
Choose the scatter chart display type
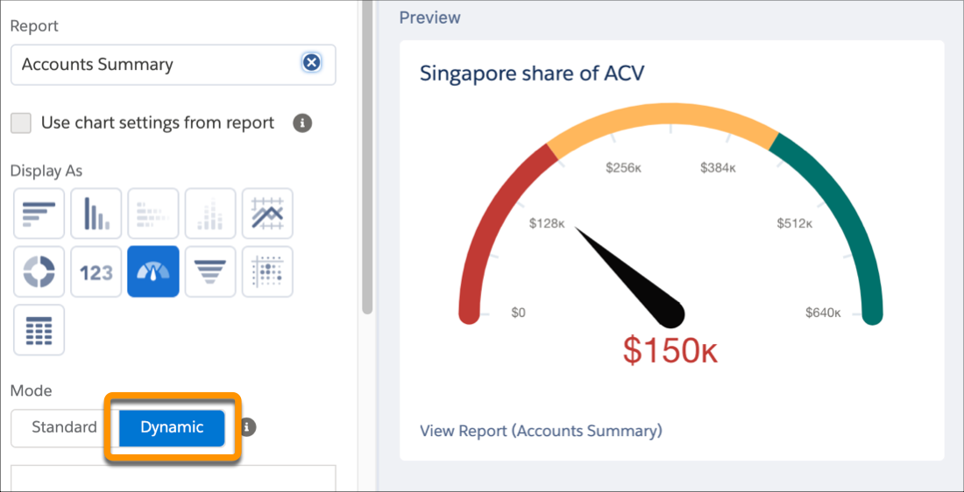[x=267, y=271]
